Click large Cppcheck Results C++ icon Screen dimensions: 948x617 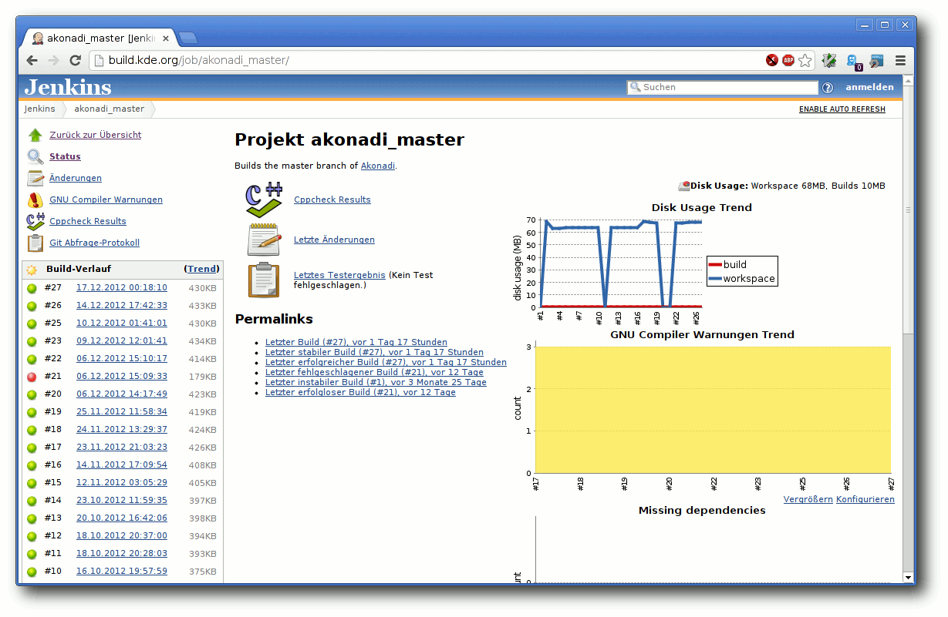pos(264,200)
